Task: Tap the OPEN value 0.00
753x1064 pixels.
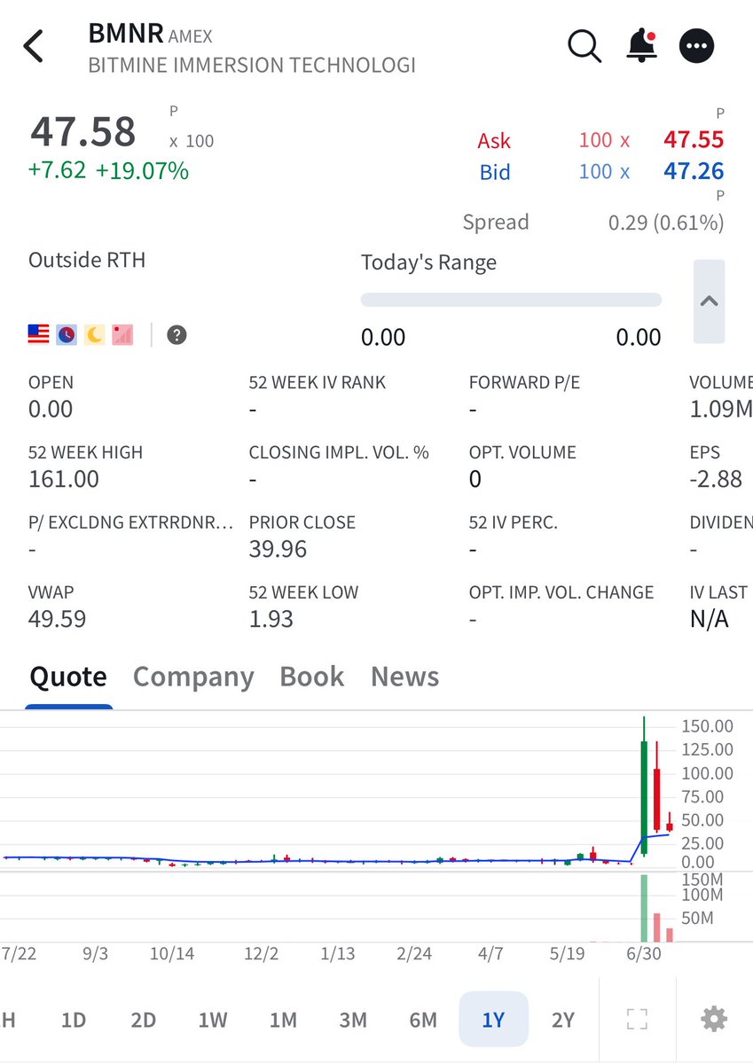Action: point(51,410)
